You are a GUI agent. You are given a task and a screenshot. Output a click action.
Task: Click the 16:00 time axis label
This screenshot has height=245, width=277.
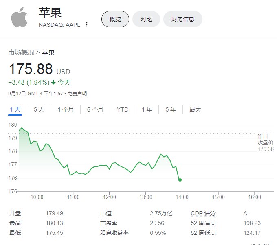(255, 197)
